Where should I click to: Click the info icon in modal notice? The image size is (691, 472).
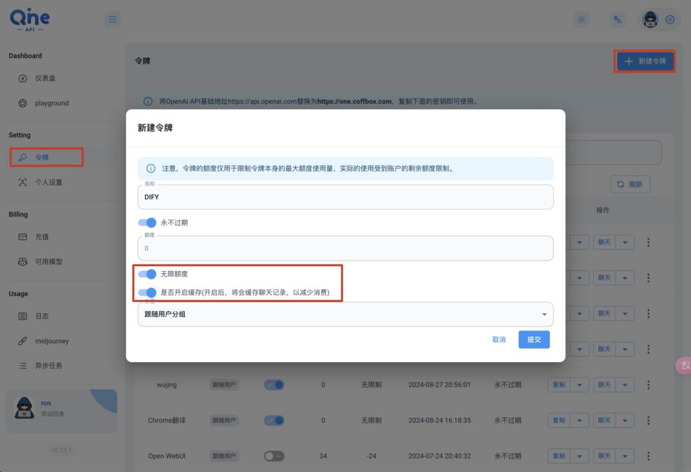click(x=150, y=168)
